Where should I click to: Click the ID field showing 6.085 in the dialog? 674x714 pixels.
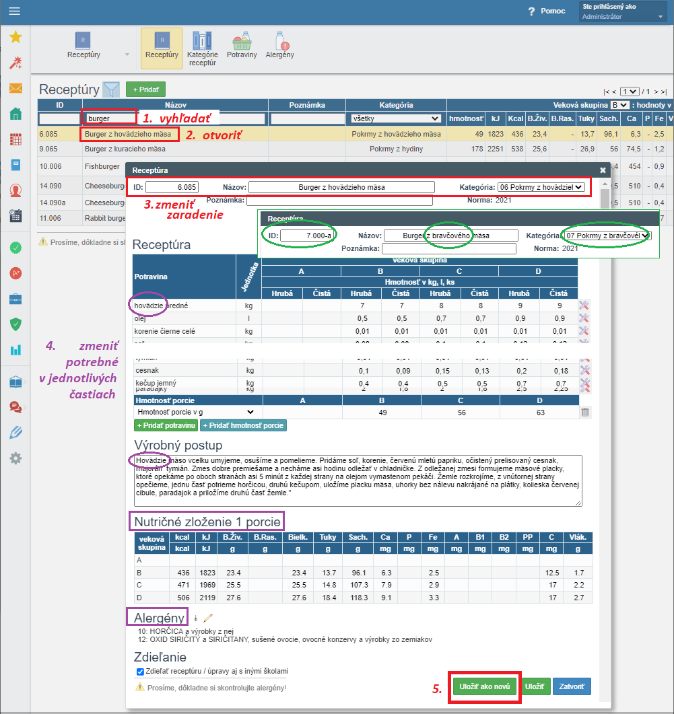point(172,187)
